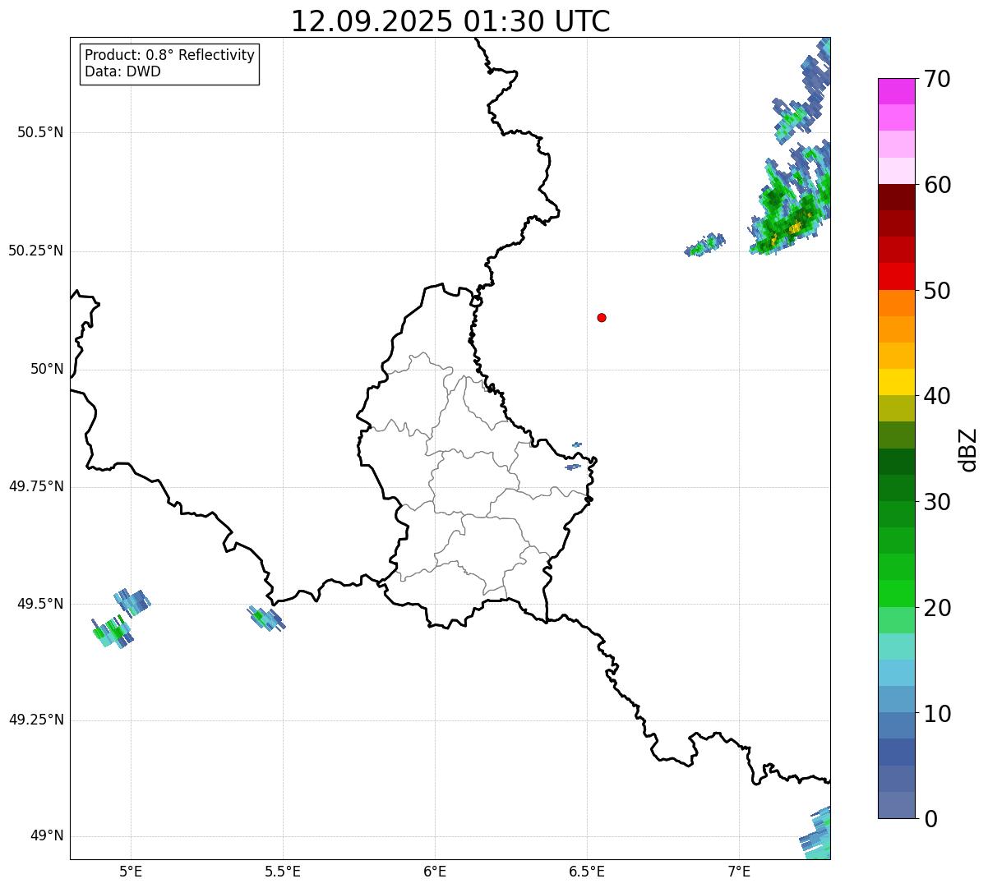This screenshot has height=888, width=988.
Task: Click the 49.75°N latitude label
Action: click(36, 486)
